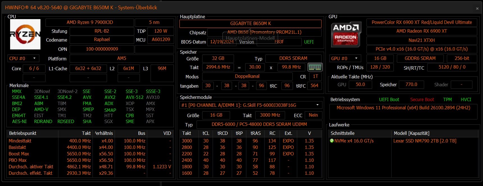Click the TPM status label

coord(447,99)
